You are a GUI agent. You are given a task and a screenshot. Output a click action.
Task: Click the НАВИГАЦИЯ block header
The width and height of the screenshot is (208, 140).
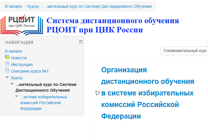coord(19,42)
